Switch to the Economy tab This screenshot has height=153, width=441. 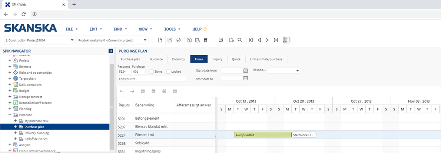[179, 59]
